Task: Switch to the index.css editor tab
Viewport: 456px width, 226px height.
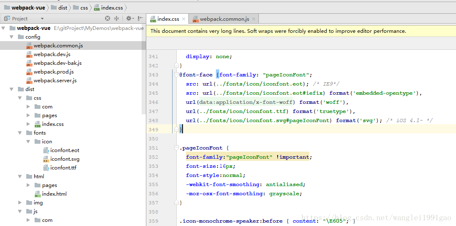Action: click(x=168, y=19)
